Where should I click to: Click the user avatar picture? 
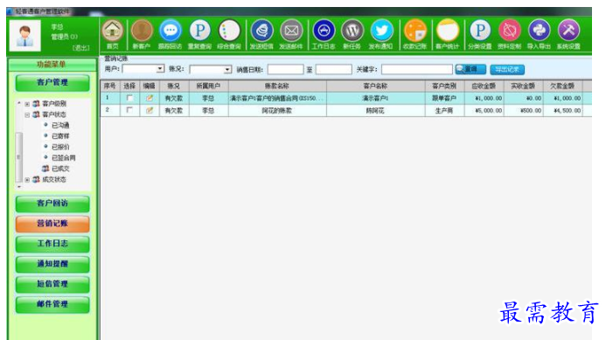(x=25, y=36)
